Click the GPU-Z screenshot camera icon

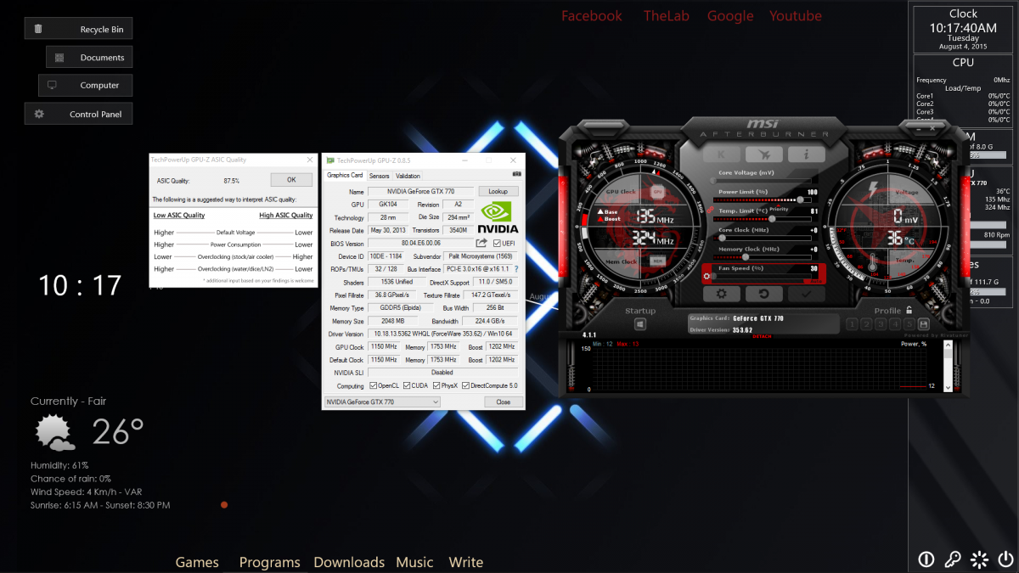click(516, 175)
